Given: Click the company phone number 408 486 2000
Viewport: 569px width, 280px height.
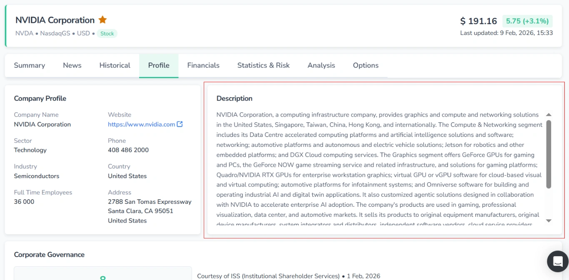Looking at the screenshot, I should [128, 150].
